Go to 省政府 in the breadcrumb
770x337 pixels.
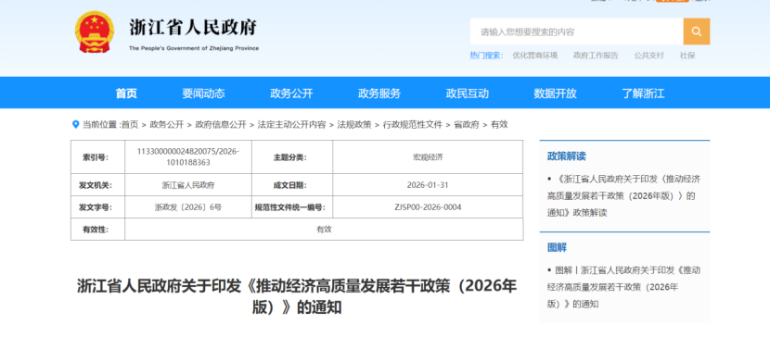(x=466, y=124)
